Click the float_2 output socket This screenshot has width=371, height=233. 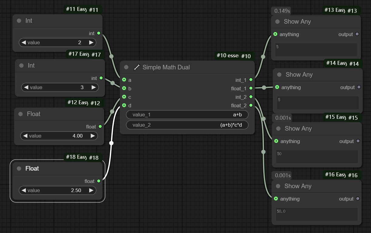[251, 105]
